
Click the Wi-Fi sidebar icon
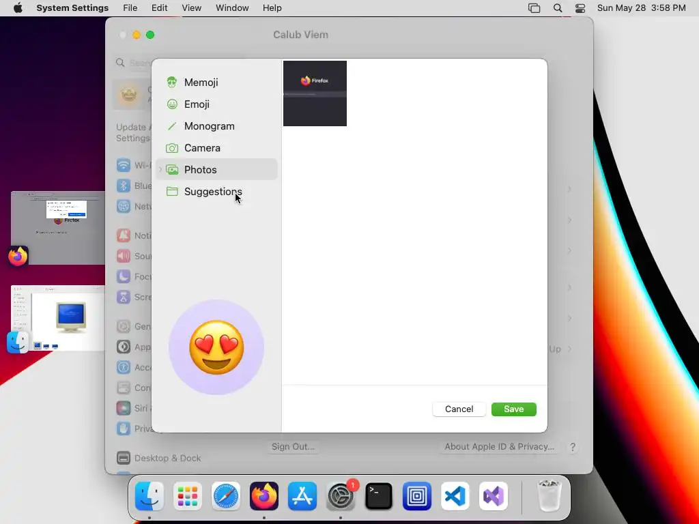click(124, 165)
